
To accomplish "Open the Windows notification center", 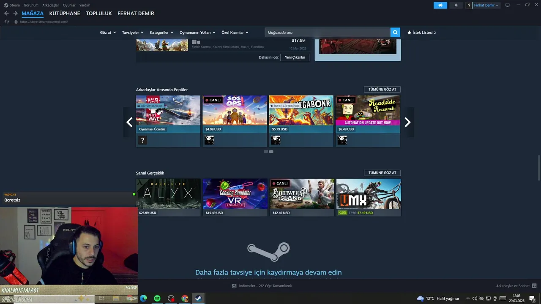I will click(x=533, y=299).
